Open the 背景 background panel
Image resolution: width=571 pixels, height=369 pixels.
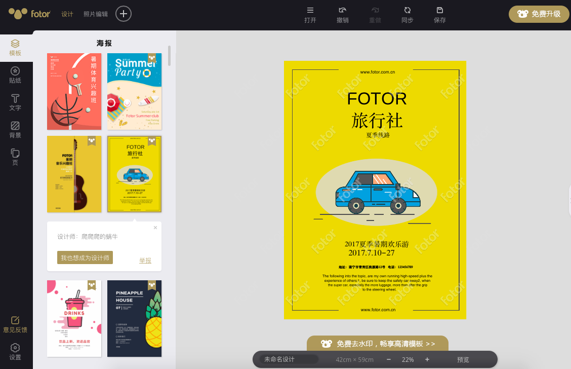click(x=15, y=130)
